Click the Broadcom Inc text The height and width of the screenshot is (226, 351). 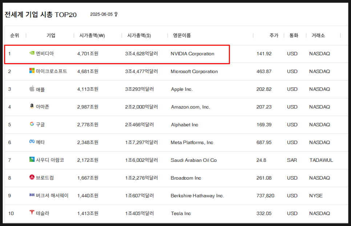tap(186, 178)
